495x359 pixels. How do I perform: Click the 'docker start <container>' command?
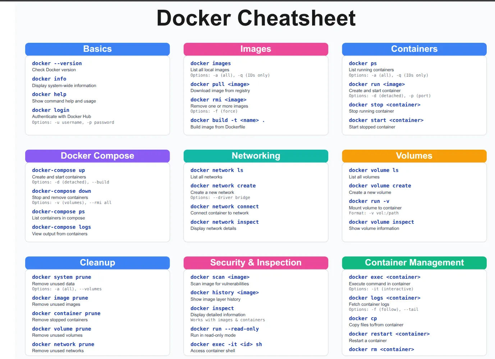(386, 120)
